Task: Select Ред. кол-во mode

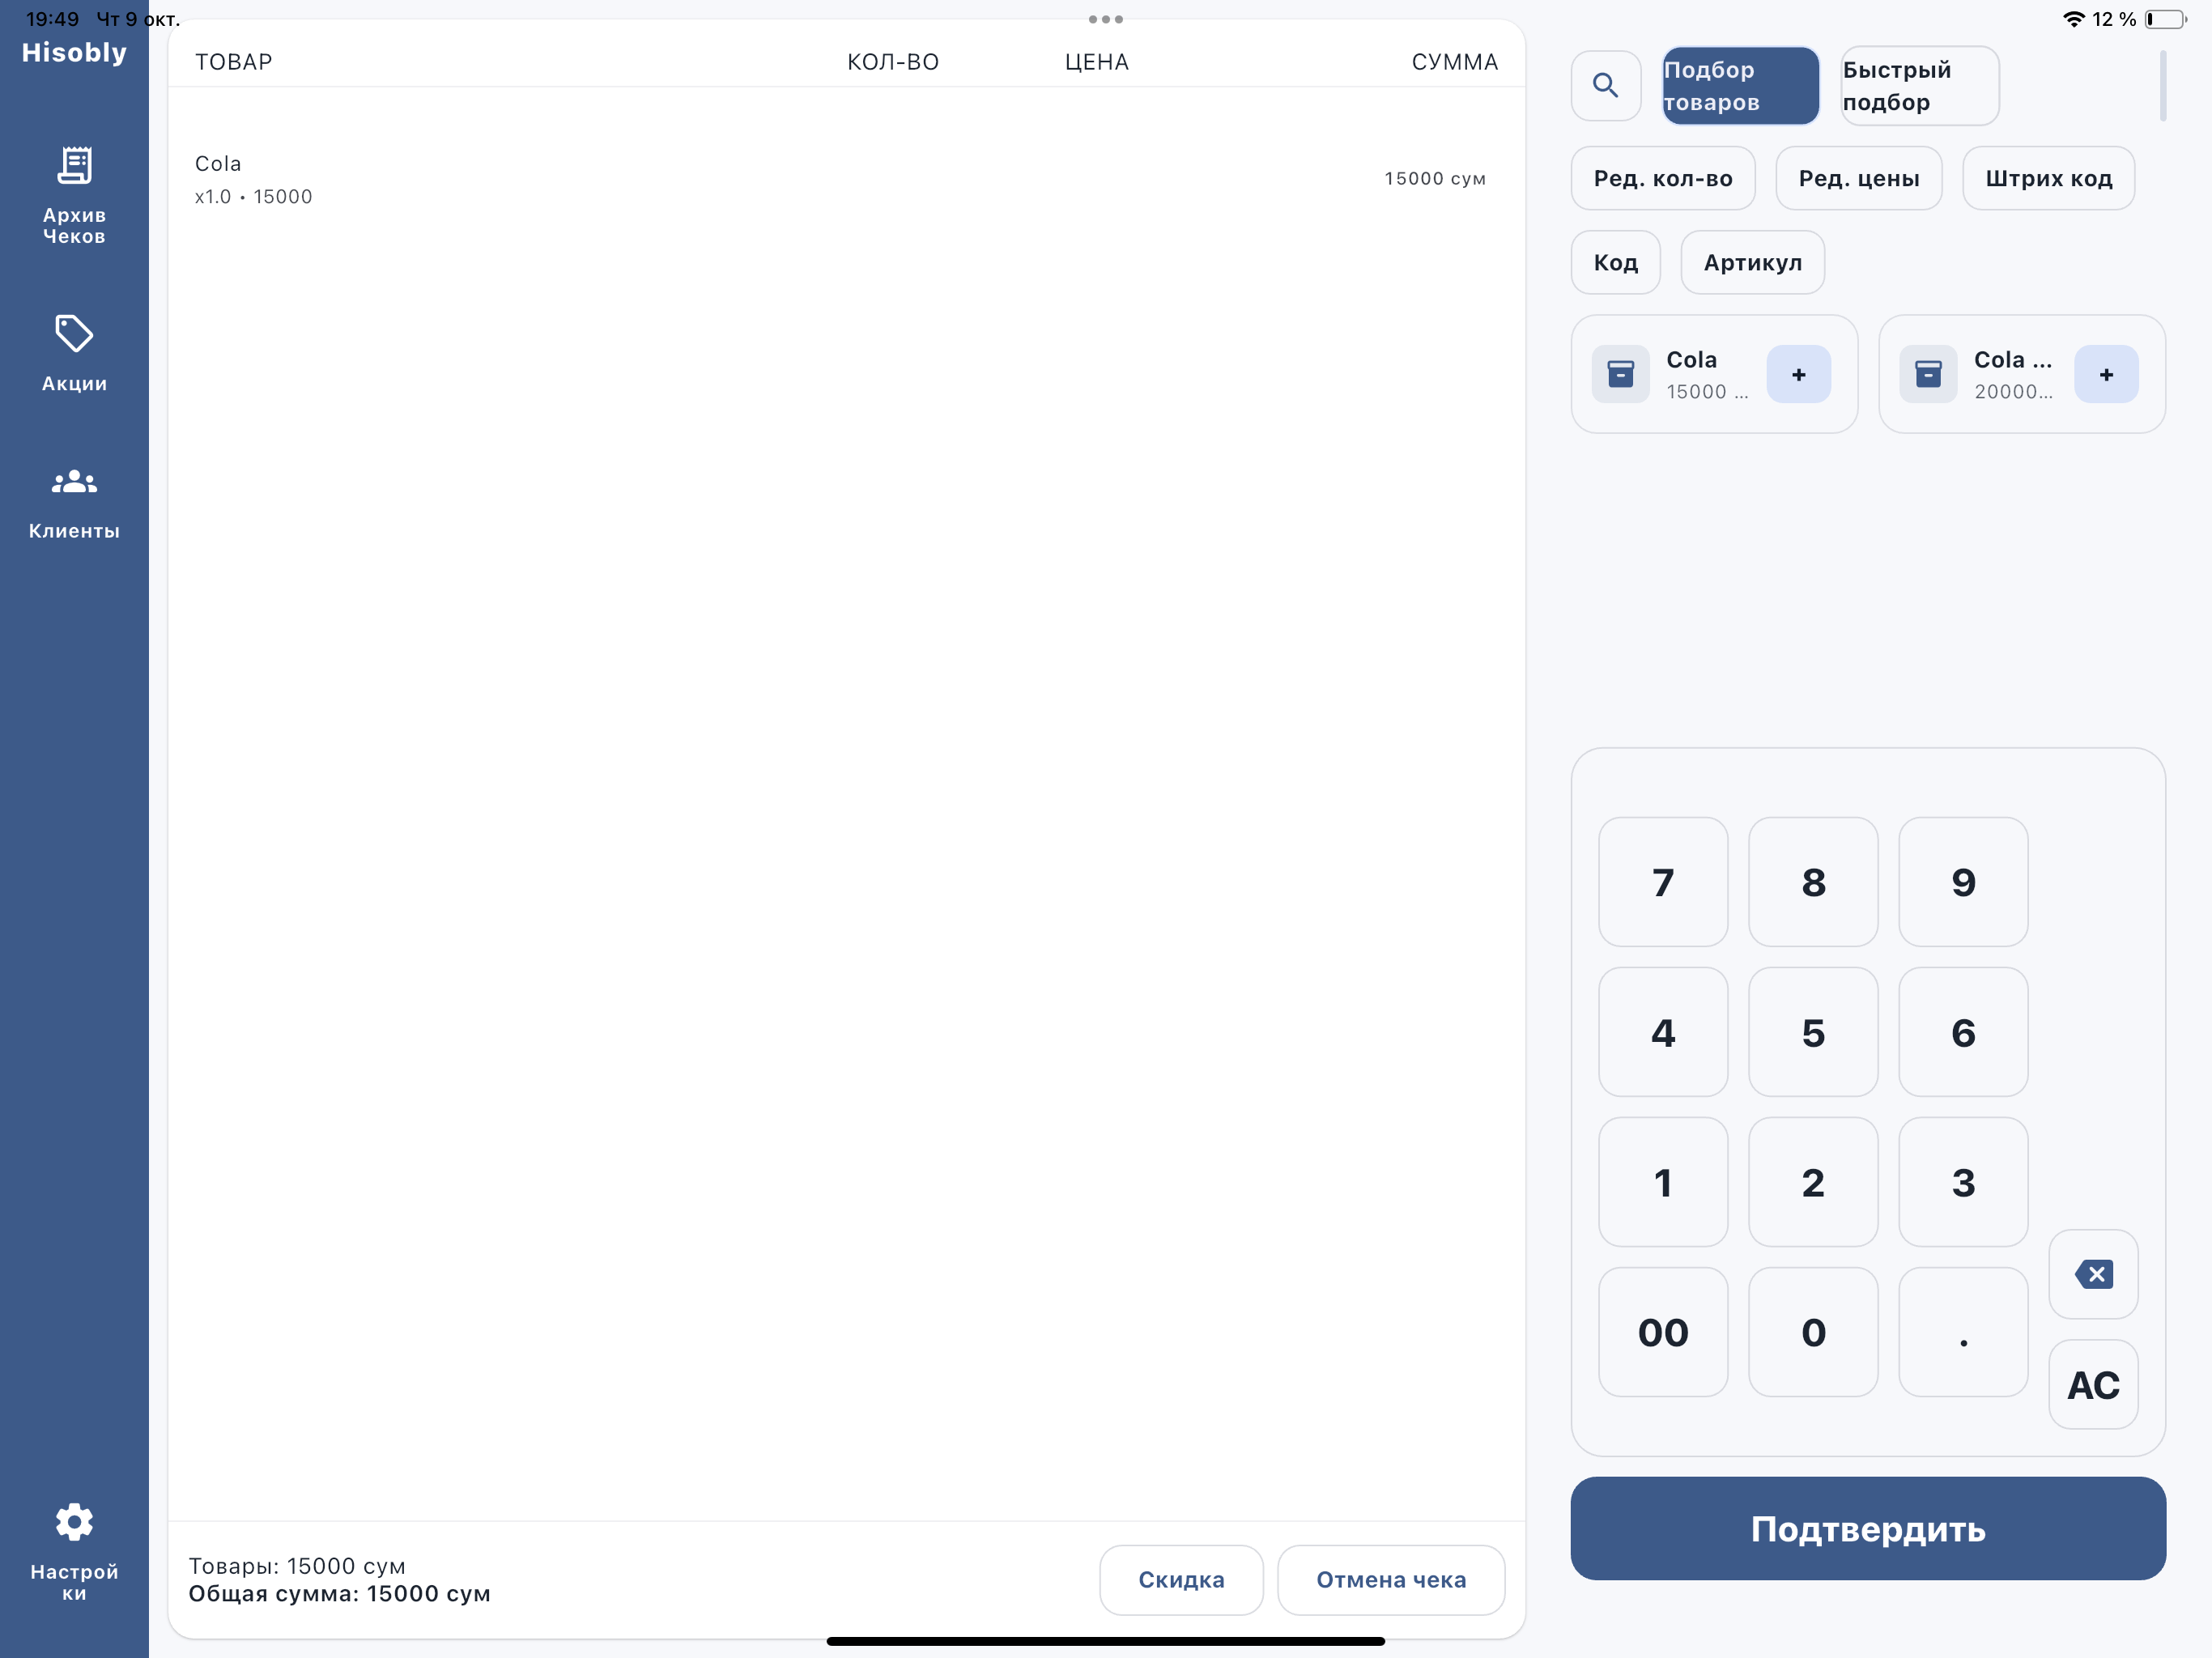Action: tap(1662, 178)
